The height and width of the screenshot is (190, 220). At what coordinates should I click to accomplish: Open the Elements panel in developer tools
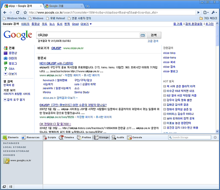point(11,137)
